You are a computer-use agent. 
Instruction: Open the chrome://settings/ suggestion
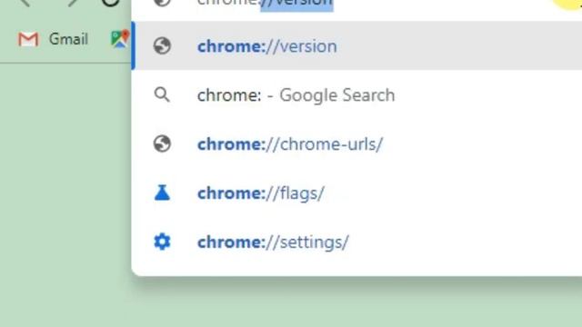[x=273, y=243]
